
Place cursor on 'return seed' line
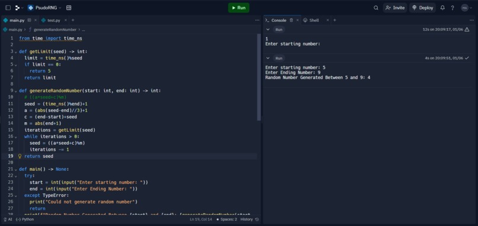(39, 156)
